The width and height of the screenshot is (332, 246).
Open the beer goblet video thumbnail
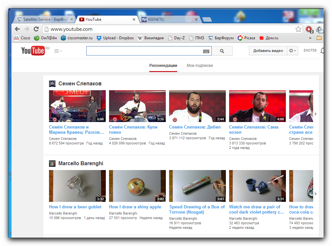(77, 186)
